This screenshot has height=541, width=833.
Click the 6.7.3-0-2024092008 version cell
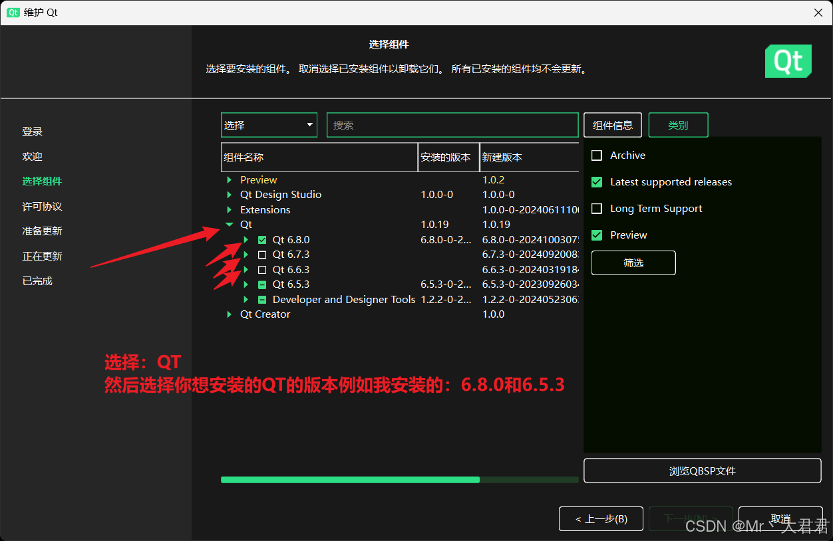[530, 255]
